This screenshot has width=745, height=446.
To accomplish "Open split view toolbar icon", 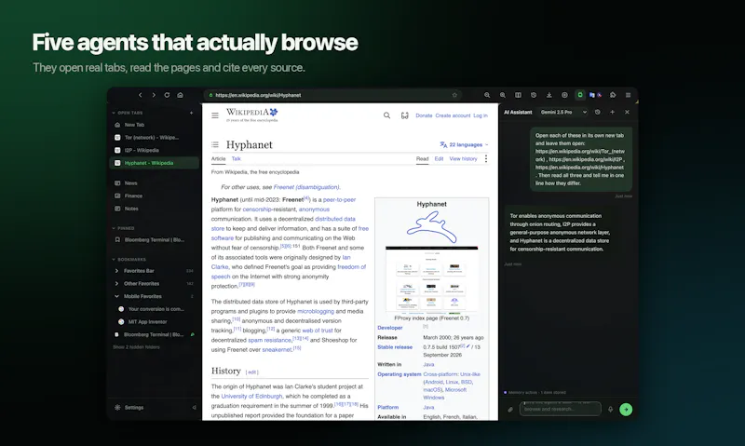I will tap(518, 95).
